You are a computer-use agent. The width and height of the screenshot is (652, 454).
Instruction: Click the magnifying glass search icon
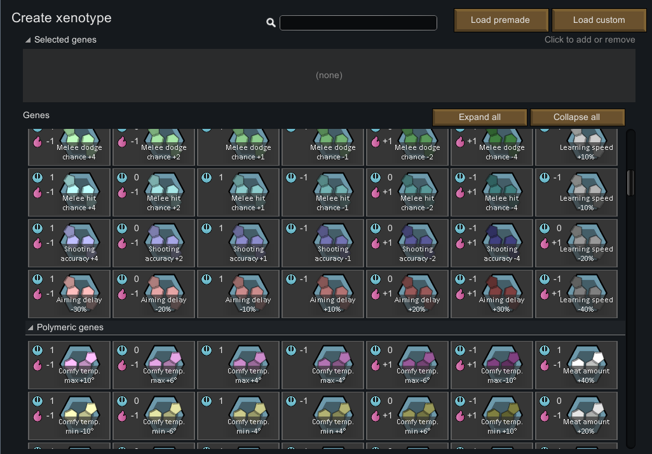[271, 23]
